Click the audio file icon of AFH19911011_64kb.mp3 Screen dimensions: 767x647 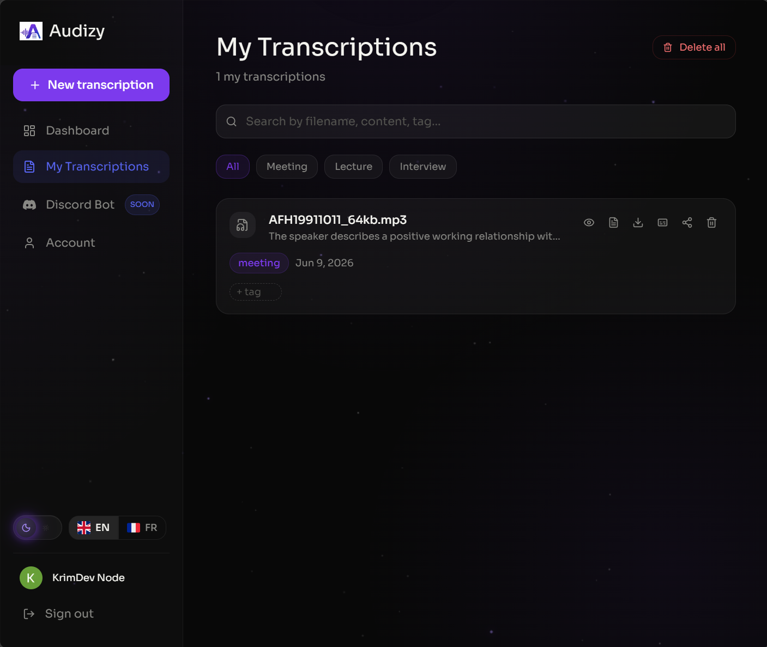pyautogui.click(x=243, y=225)
